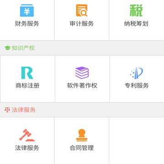
Task: Open the teal R trademark icon
Action: [x=27, y=73]
